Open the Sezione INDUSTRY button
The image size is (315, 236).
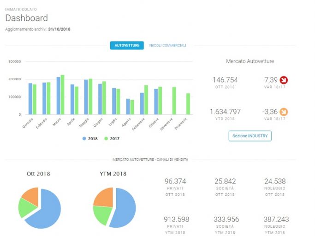[250, 136]
